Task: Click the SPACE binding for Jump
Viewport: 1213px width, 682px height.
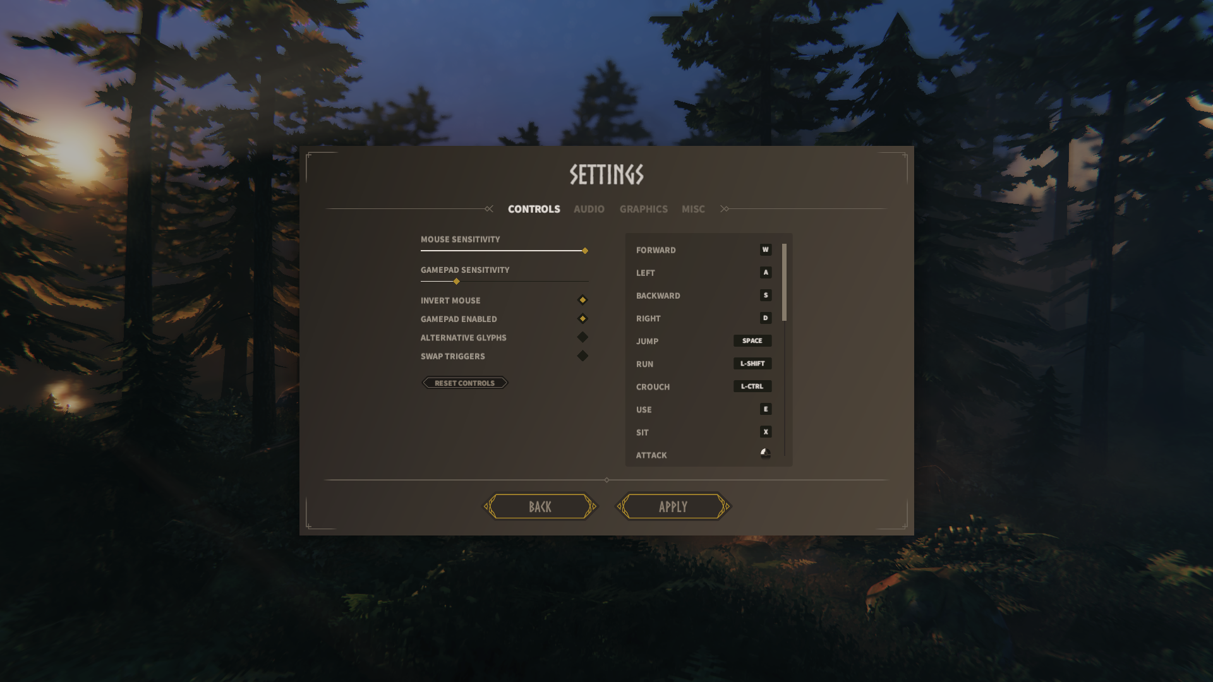Action: pyautogui.click(x=752, y=340)
